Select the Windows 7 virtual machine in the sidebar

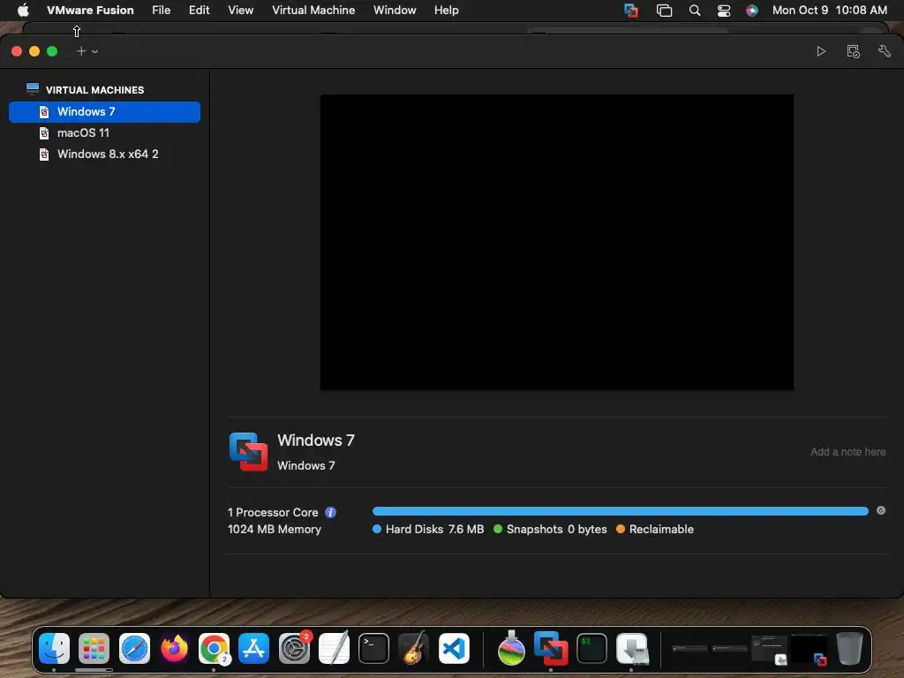[x=104, y=112]
